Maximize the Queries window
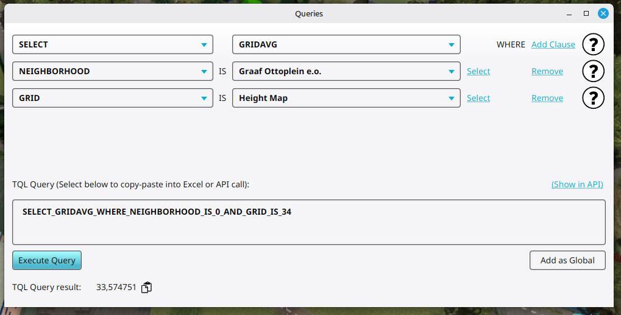The height and width of the screenshot is (315, 621). pos(586,13)
